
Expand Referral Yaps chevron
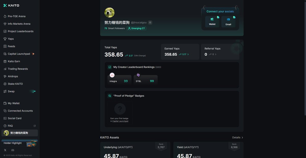click(x=216, y=54)
